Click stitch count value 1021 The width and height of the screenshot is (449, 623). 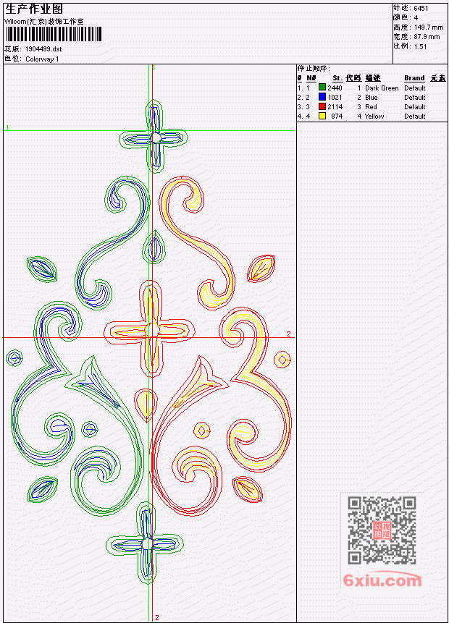coord(335,98)
